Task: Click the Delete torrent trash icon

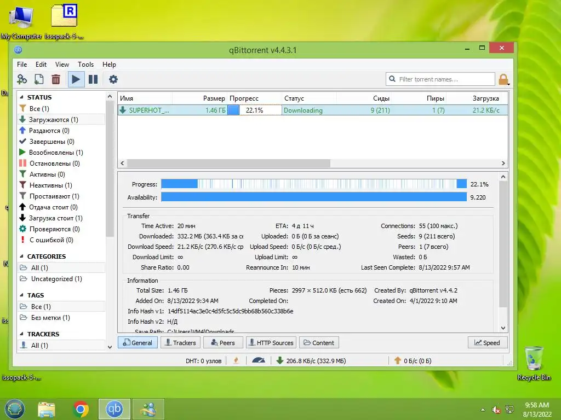Action: (x=56, y=79)
